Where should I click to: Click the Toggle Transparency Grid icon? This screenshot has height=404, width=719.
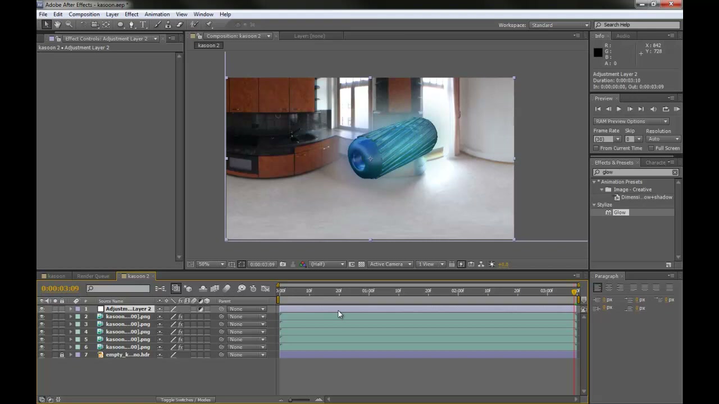(x=361, y=264)
